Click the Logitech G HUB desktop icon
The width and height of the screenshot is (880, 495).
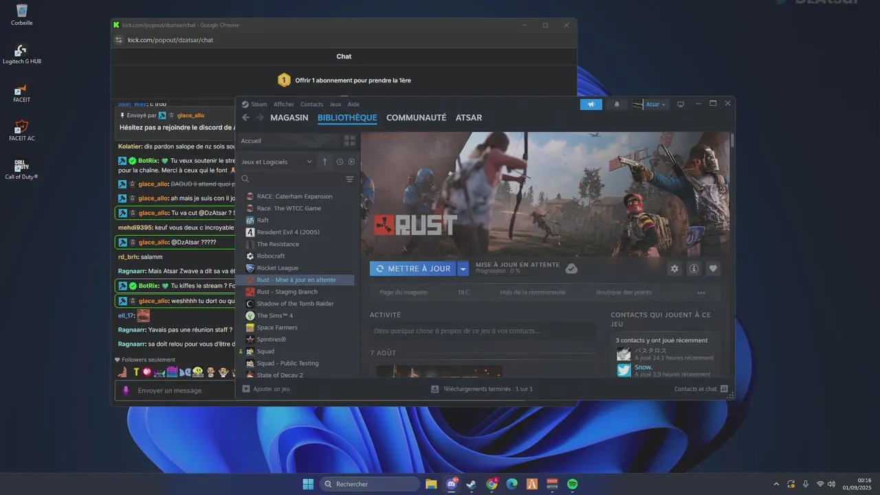tap(22, 54)
